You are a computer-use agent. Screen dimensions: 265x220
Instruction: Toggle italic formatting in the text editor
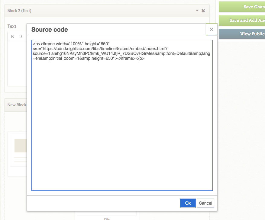(21, 37)
